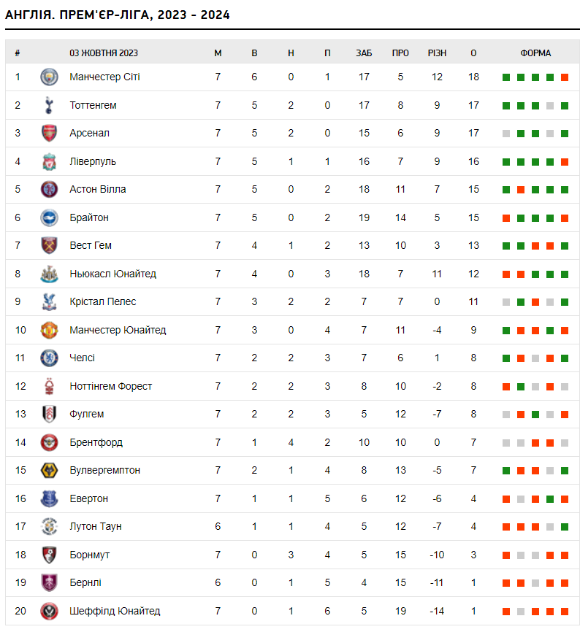Click the Tottenham cockerel crest
Image resolution: width=580 pixels, height=632 pixels.
tap(49, 105)
